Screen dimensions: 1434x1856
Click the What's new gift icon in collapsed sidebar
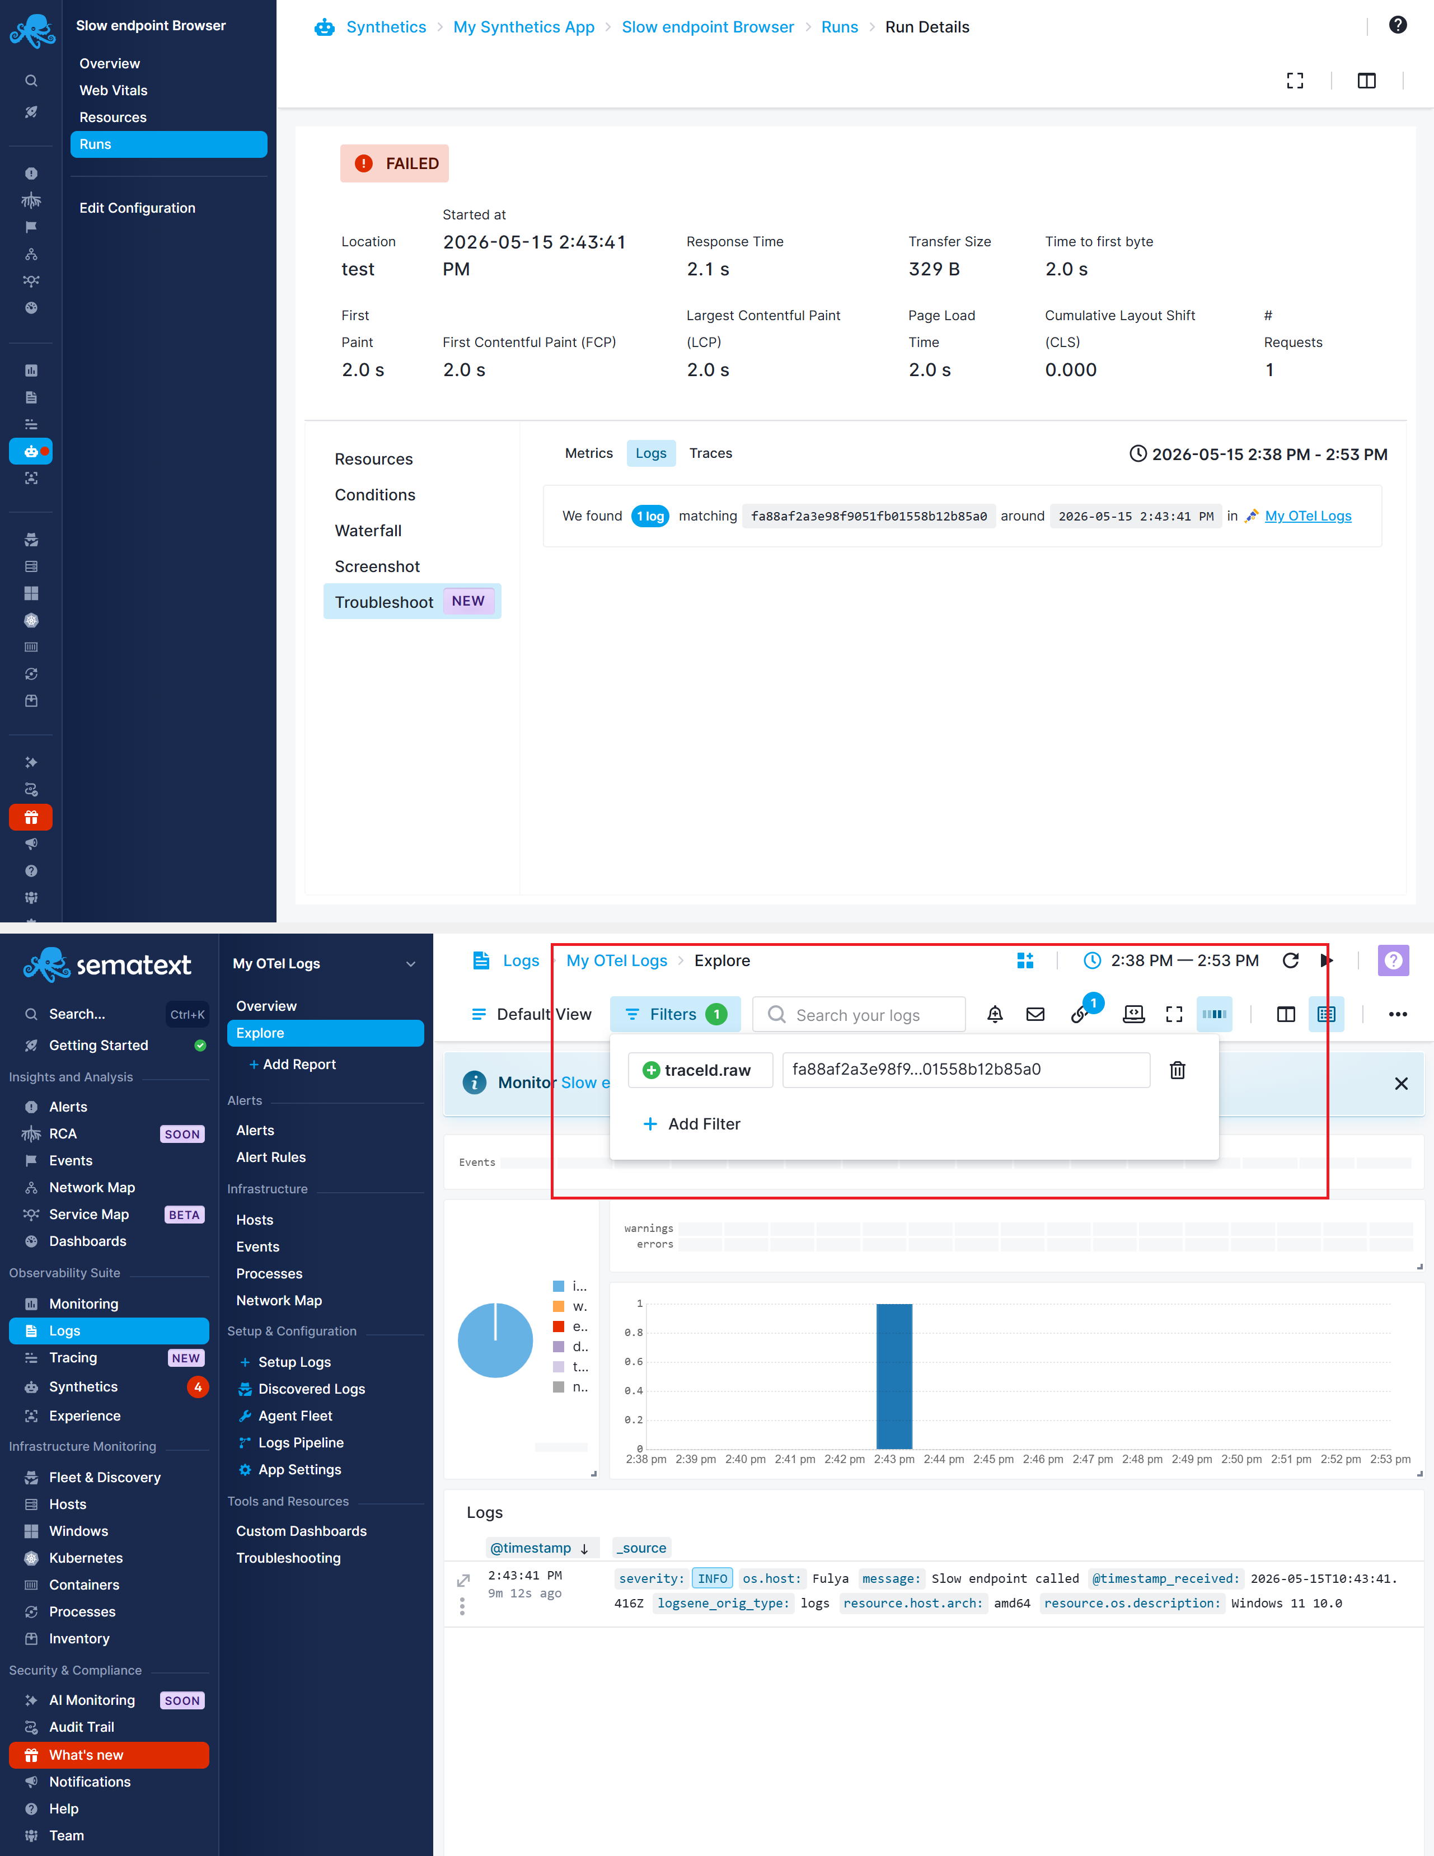click(x=31, y=818)
